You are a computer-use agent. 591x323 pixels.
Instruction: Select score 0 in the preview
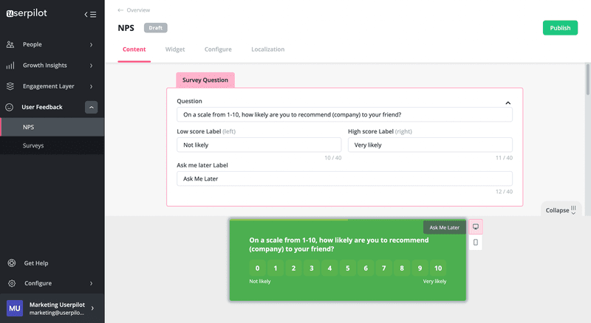[x=257, y=268]
